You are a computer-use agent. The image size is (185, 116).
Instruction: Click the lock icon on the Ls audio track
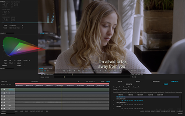[x=4, y=108]
